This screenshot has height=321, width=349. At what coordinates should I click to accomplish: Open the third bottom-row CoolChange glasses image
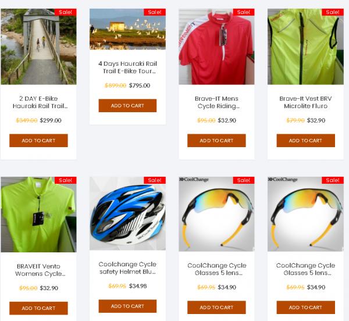tap(216, 214)
